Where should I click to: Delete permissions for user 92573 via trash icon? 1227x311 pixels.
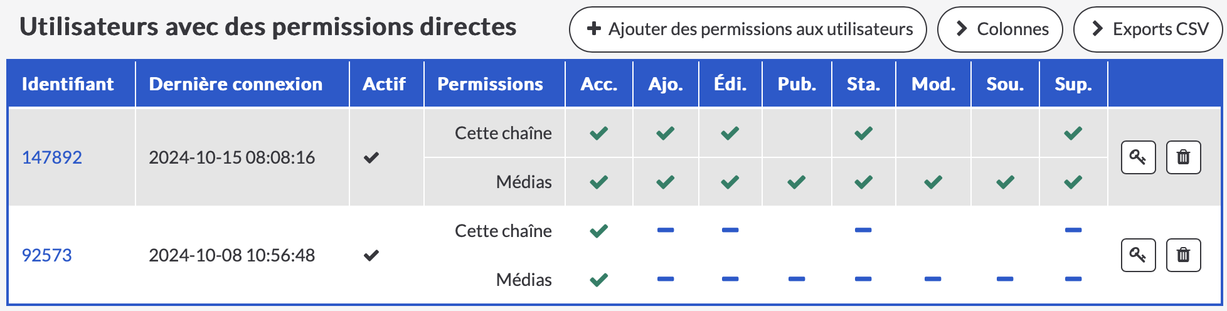pos(1183,255)
